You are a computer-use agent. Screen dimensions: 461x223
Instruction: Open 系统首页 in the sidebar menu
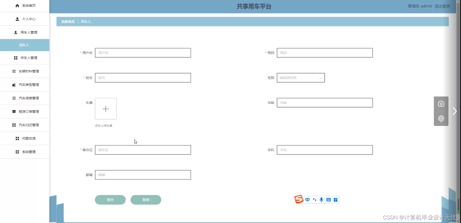[x=25, y=6]
